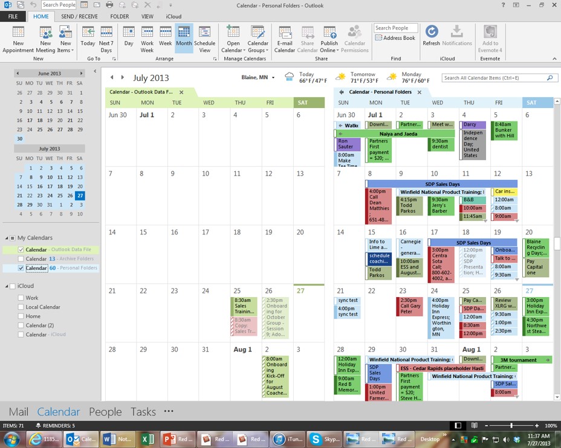
Task: Click the quick print icon in toolbar
Action: point(109,5)
